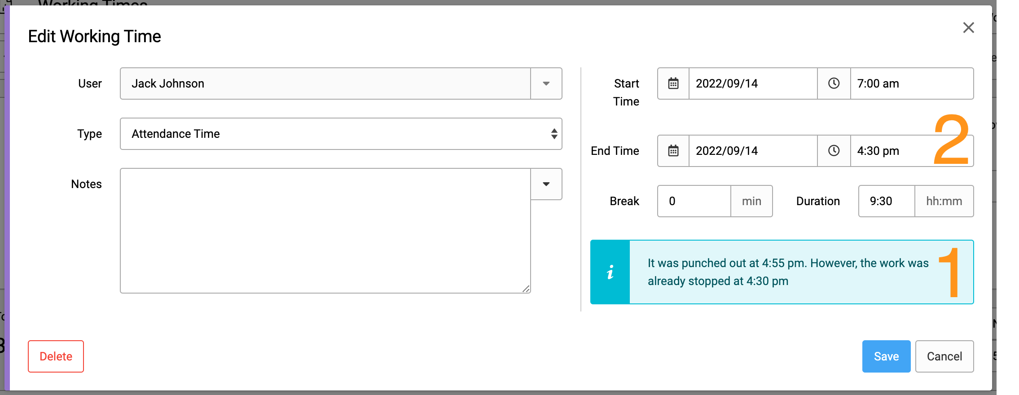Open the Start Time calendar icon
This screenshot has height=395, width=1019.
click(673, 83)
